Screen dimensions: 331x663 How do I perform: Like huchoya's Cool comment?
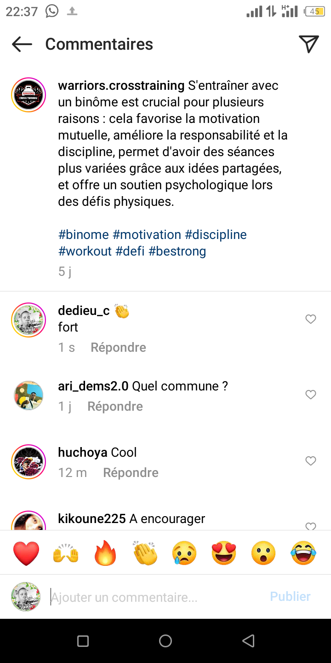pyautogui.click(x=311, y=461)
